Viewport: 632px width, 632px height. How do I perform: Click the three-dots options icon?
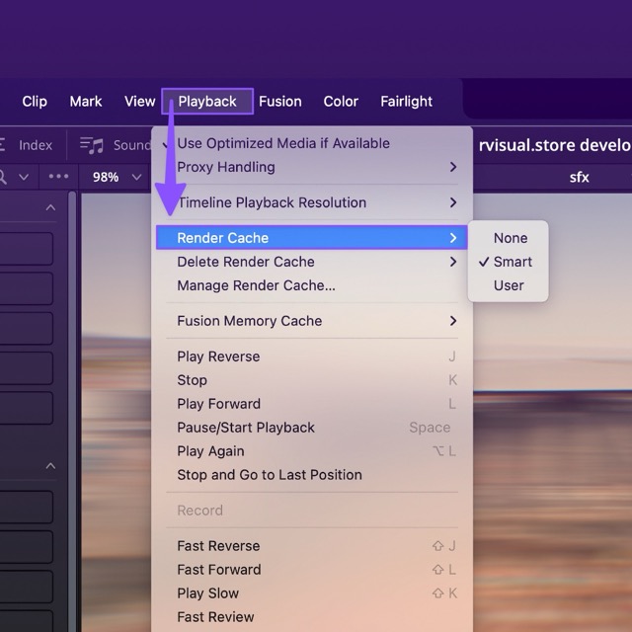pyautogui.click(x=58, y=177)
